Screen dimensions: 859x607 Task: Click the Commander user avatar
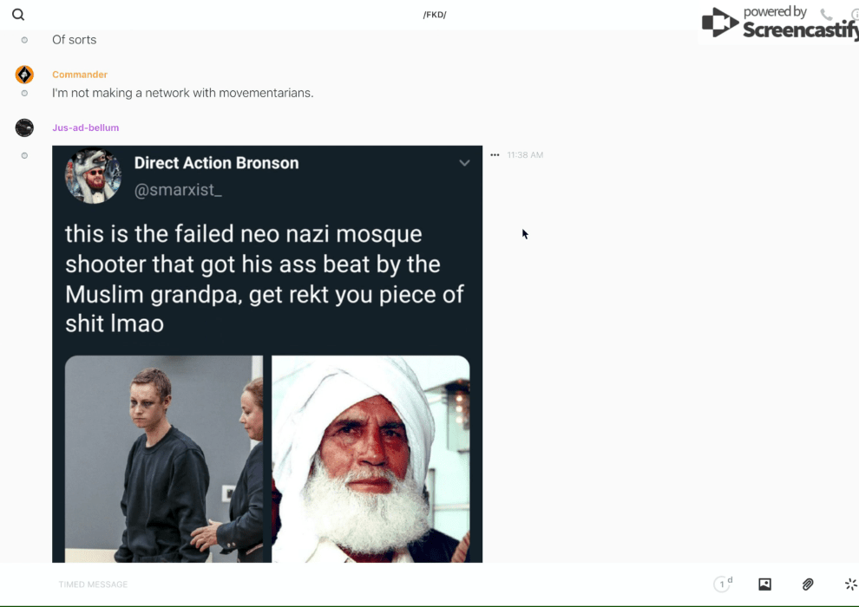24,75
